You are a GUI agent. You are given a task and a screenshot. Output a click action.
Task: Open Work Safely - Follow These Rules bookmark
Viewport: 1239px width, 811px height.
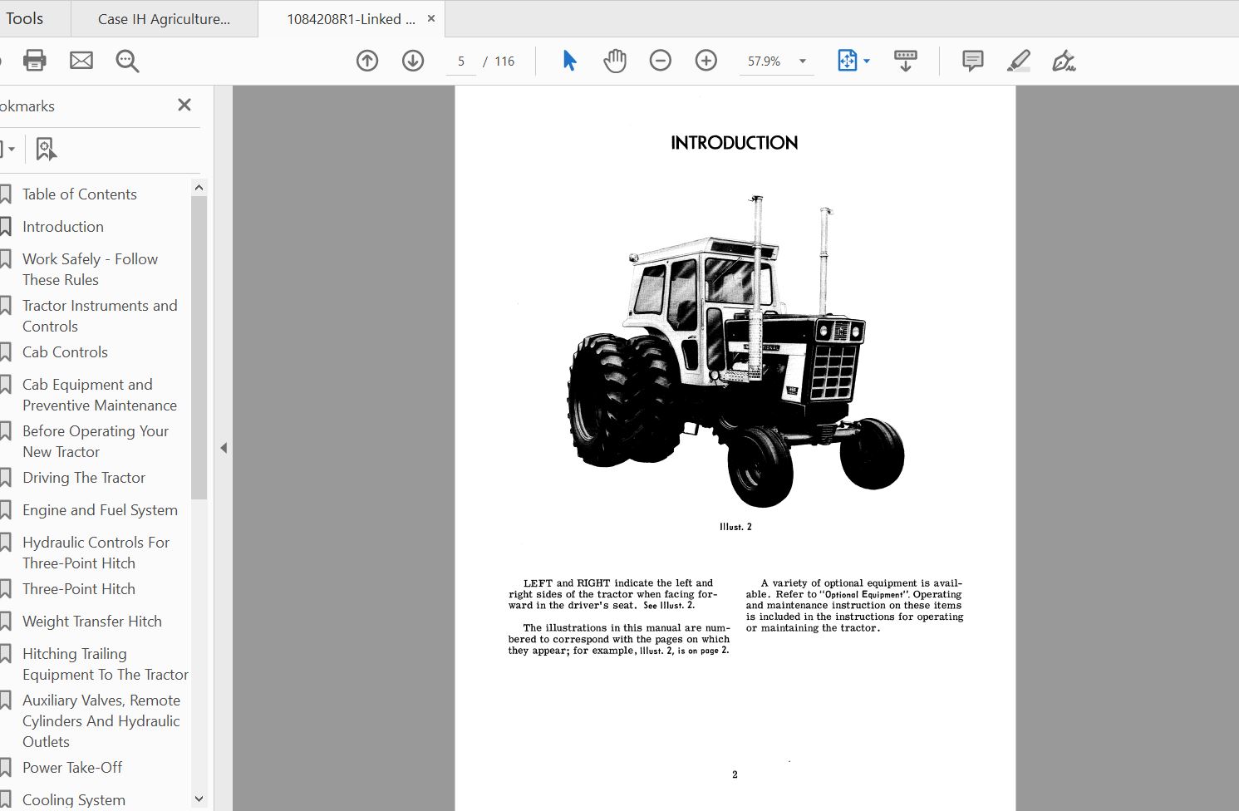[90, 269]
